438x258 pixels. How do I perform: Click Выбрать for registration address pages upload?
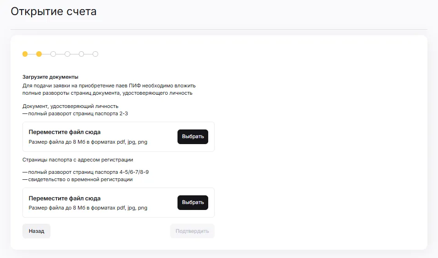193,203
